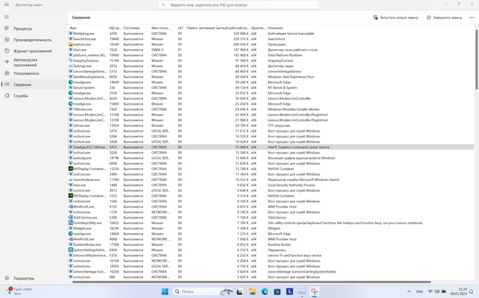
Task: Open the Процессы page
Action: click(x=34, y=29)
